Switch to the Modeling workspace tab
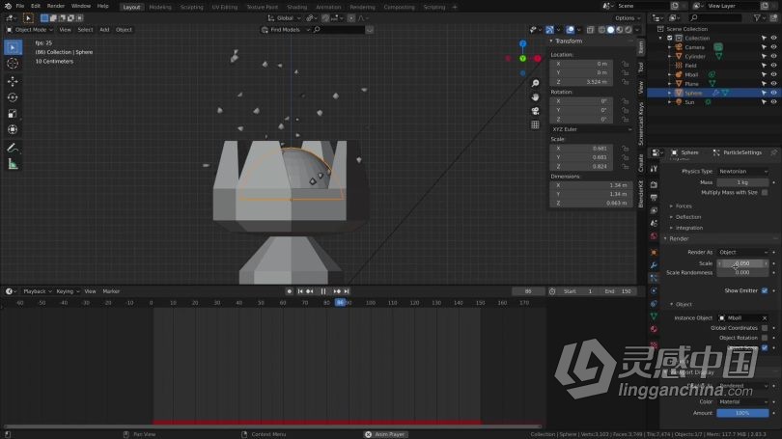Screen dimensions: 782x439 (160, 7)
